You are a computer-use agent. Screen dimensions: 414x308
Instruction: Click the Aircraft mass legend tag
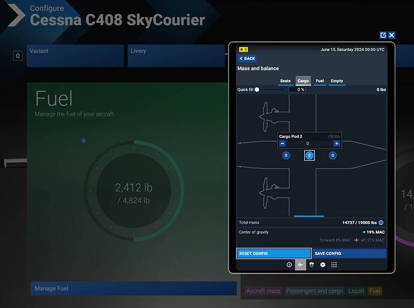(263, 291)
